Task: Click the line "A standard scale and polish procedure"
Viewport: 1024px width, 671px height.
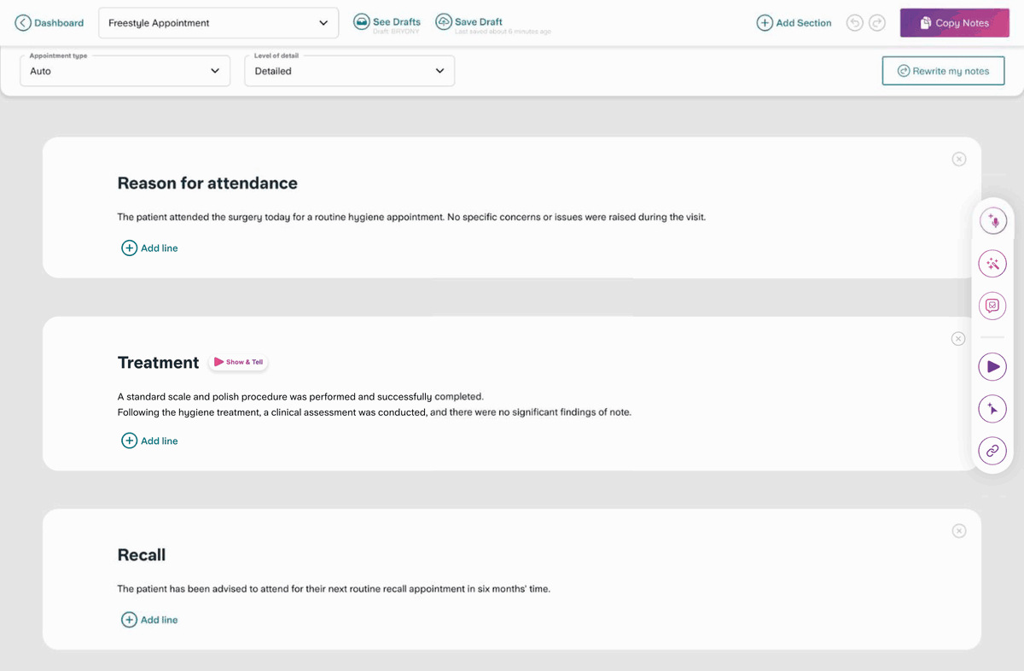Action: [300, 396]
